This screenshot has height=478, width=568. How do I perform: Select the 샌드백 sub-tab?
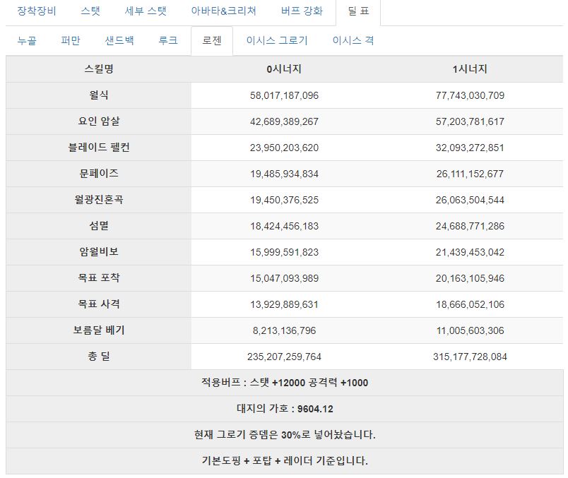coord(119,40)
